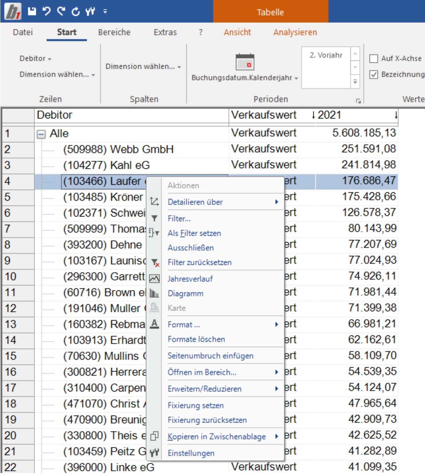Screen dimensions: 425x476
Task: Click the value 5.608.185,13
Action: 364,133
